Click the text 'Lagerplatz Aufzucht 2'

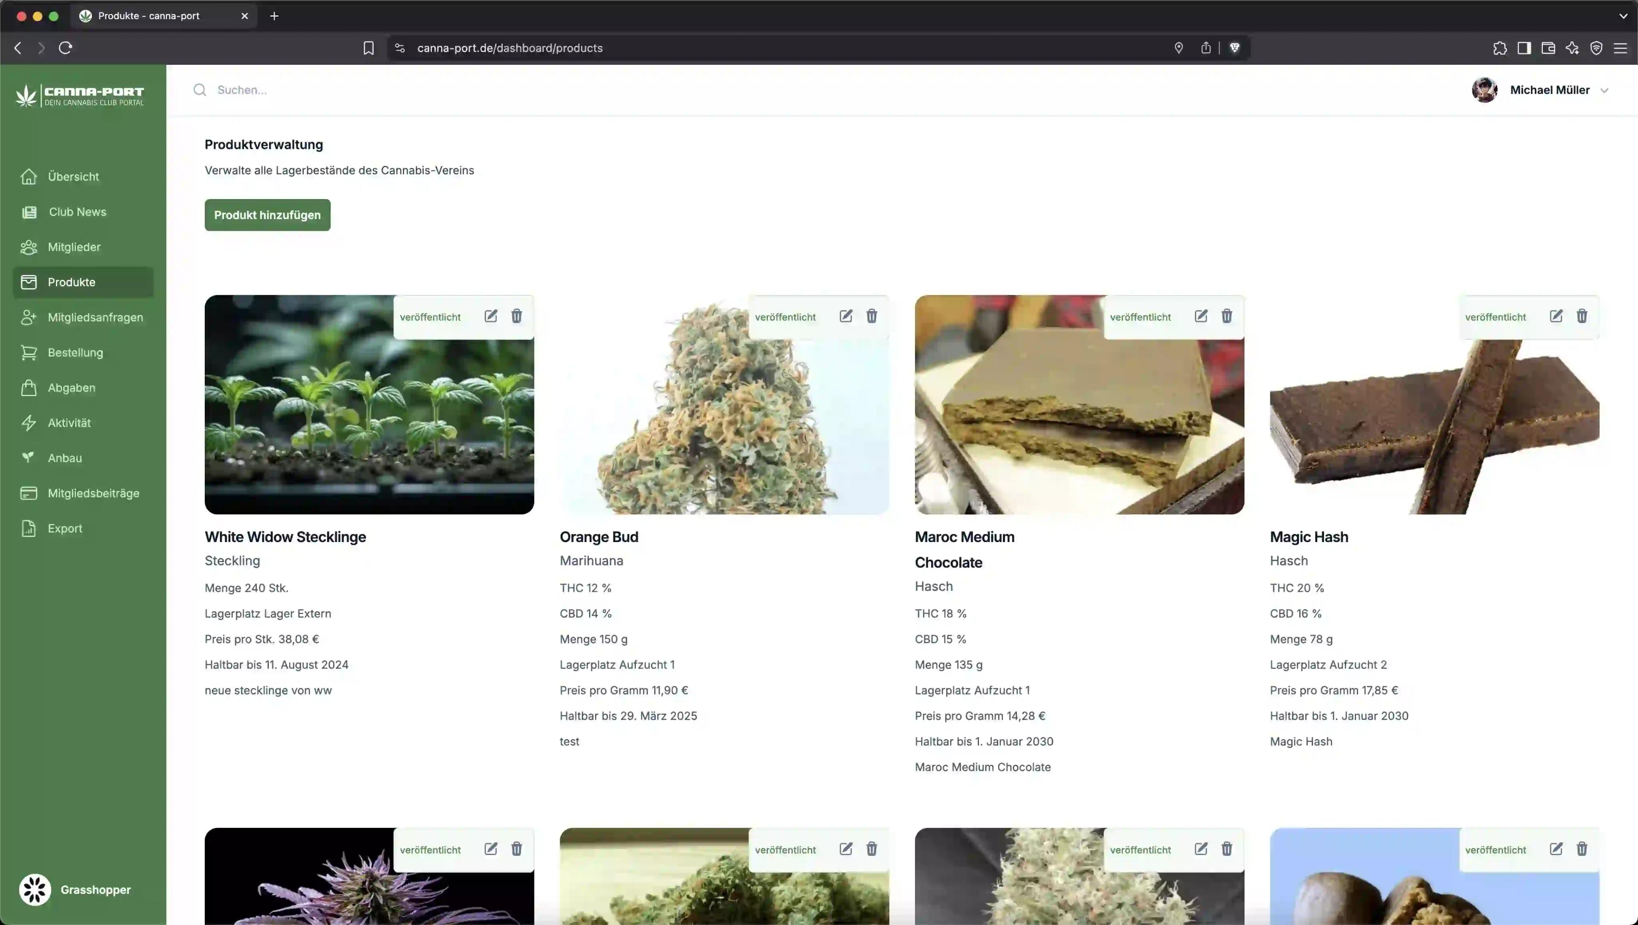pos(1328,664)
